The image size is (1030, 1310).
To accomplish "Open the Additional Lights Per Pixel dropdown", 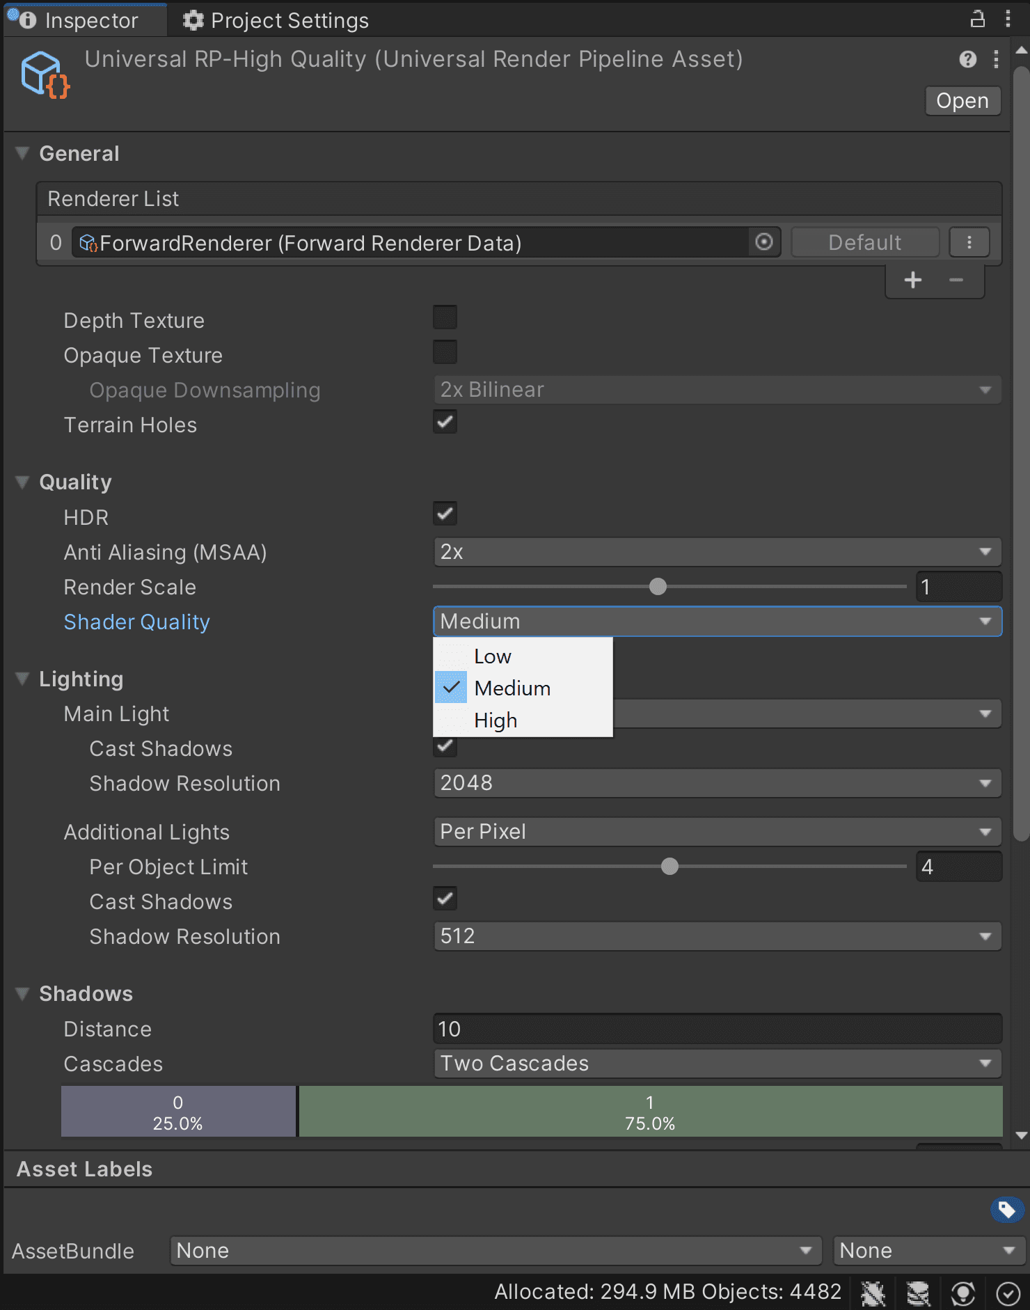I will tap(718, 832).
